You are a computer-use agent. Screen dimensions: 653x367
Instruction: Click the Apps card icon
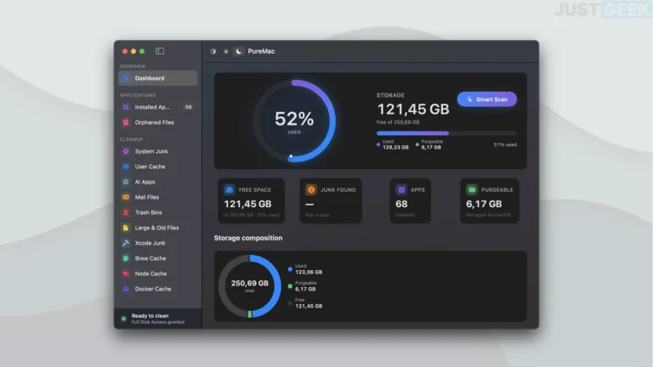pyautogui.click(x=401, y=189)
